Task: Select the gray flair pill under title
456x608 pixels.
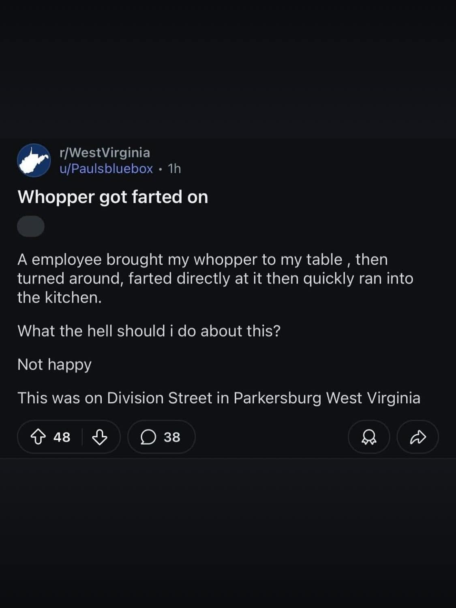Action: point(31,226)
